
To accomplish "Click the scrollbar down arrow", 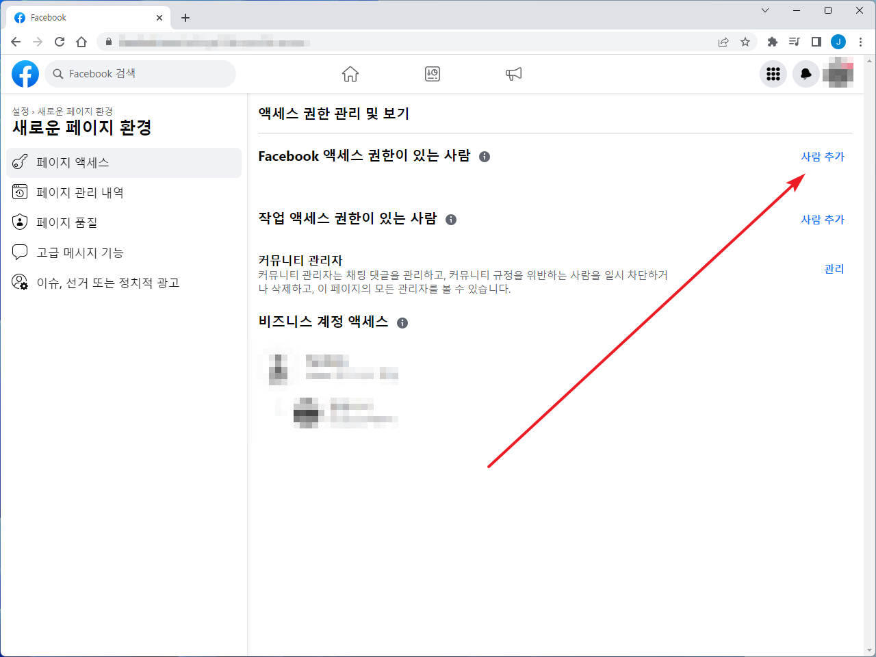I will (x=870, y=651).
